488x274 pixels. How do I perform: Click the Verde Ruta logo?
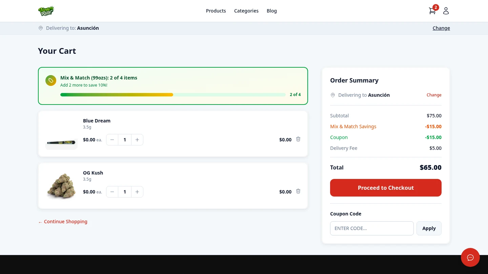[46, 11]
